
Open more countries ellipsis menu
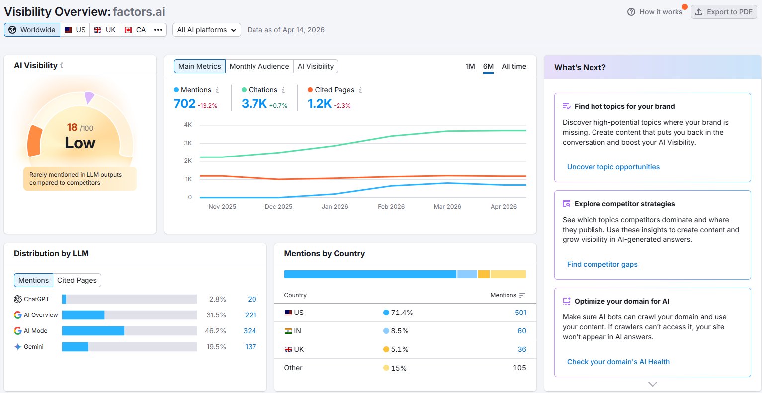pyautogui.click(x=158, y=30)
